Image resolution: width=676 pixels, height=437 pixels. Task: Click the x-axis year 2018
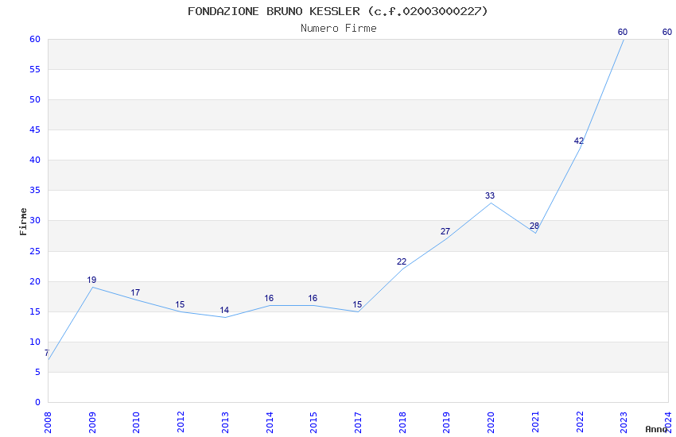(x=402, y=422)
